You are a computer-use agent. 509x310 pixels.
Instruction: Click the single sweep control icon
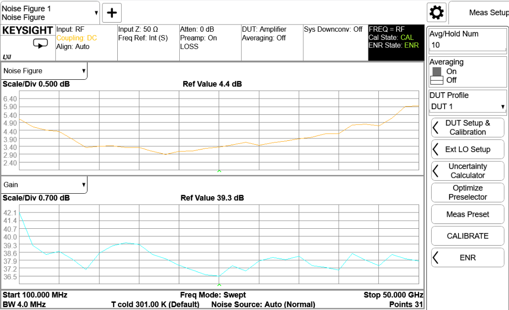click(40, 44)
